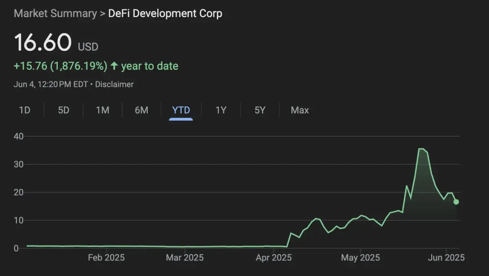Click the +15.76 year to date change
The width and height of the screenshot is (489, 276).
60,66
